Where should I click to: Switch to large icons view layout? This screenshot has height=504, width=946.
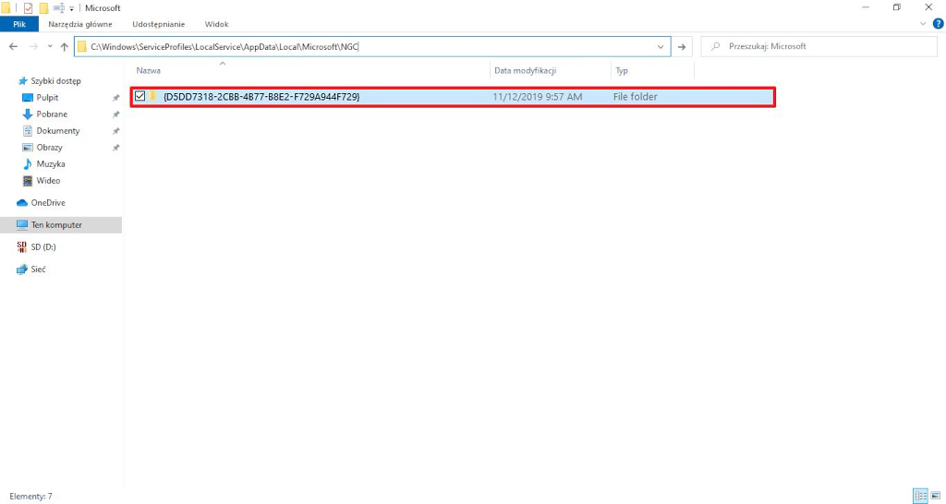[x=936, y=497]
